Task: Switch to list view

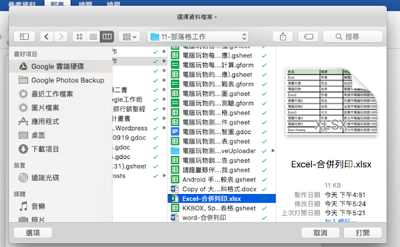Action: click(x=93, y=37)
